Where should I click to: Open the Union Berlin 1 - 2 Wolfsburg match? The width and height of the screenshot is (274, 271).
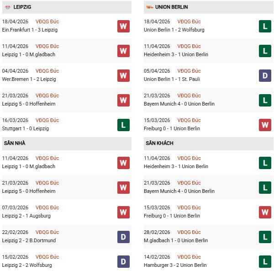174,30
